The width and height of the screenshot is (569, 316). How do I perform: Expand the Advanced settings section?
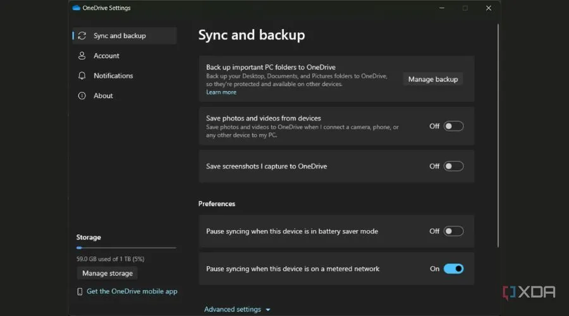click(237, 310)
